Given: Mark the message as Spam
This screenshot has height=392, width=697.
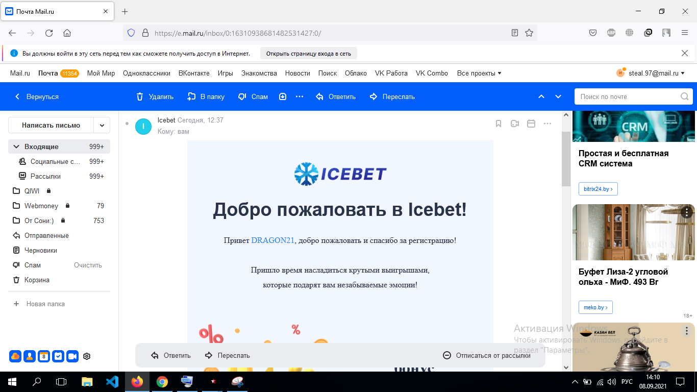Looking at the screenshot, I should click(253, 96).
